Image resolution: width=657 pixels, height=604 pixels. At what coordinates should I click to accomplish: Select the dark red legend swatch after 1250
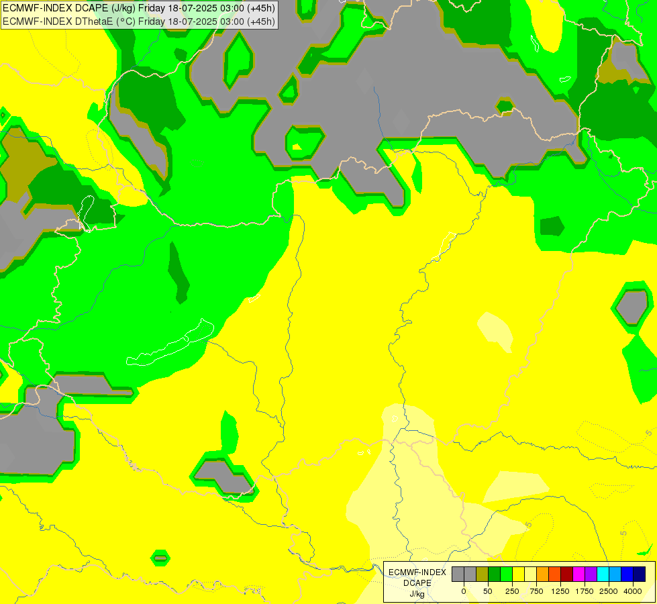567,574
